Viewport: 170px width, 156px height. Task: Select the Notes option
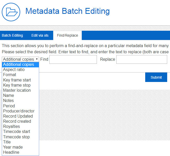8,101
